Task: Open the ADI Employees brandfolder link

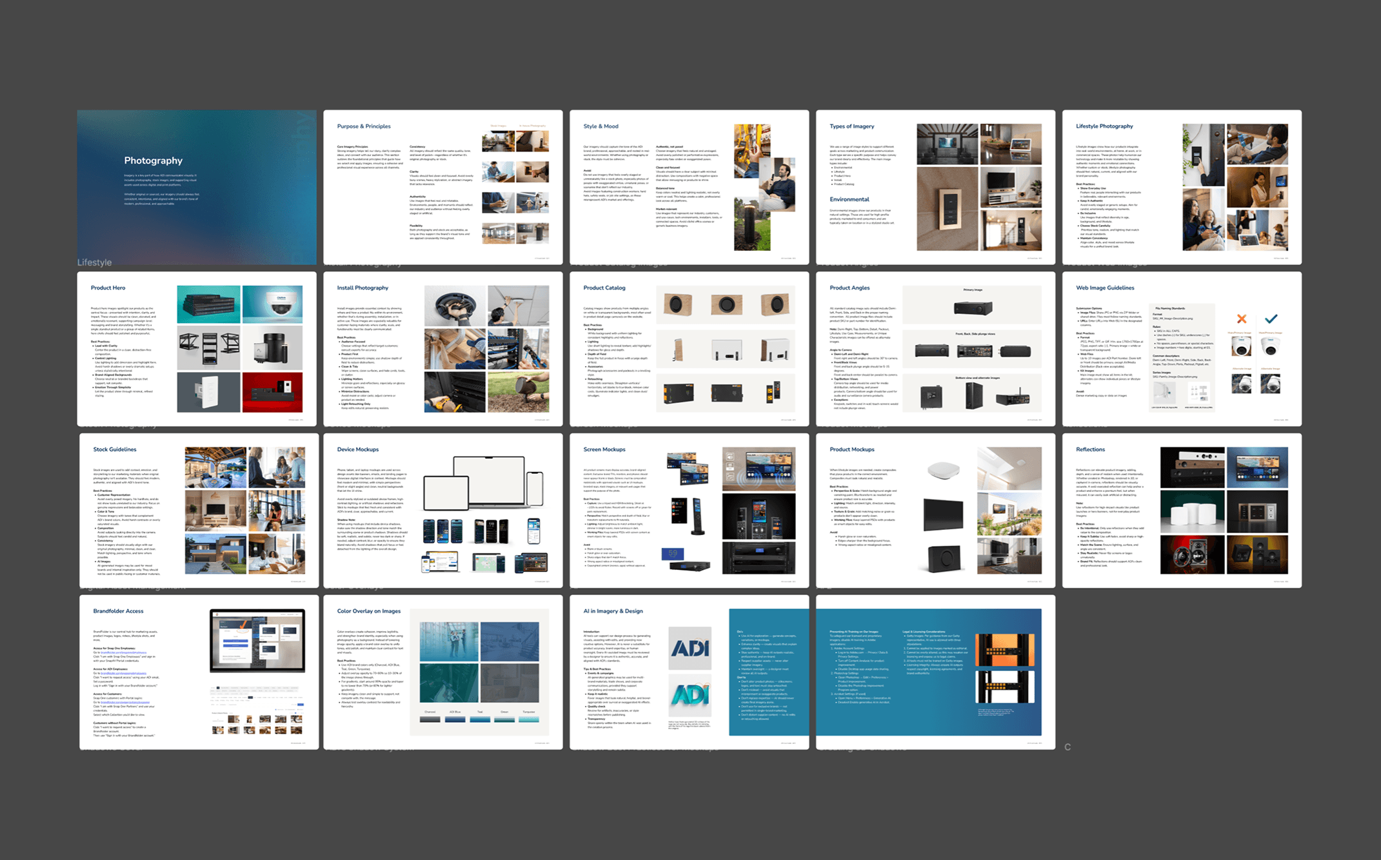Action: [124, 673]
